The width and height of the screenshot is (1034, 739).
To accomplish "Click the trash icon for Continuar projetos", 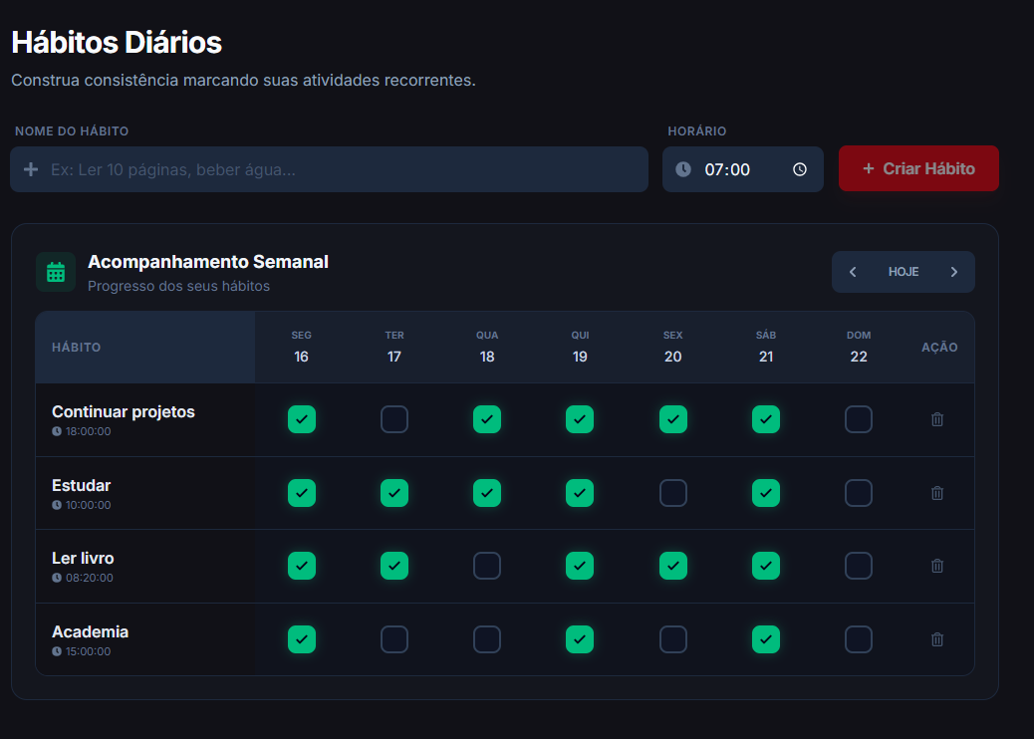I will click(x=936, y=419).
